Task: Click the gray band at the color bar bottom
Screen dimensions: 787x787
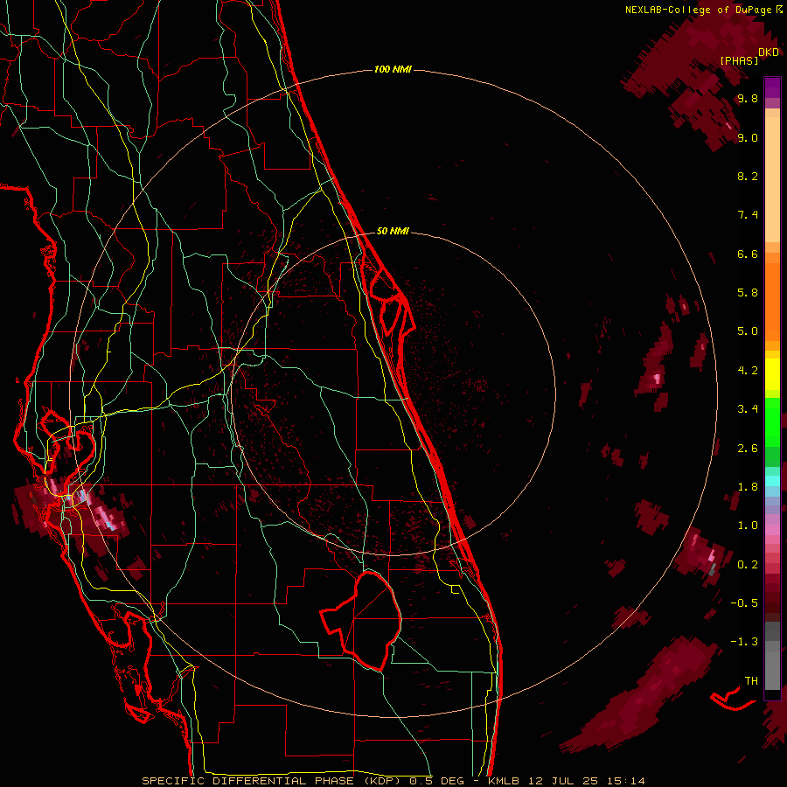Action: coord(772,665)
